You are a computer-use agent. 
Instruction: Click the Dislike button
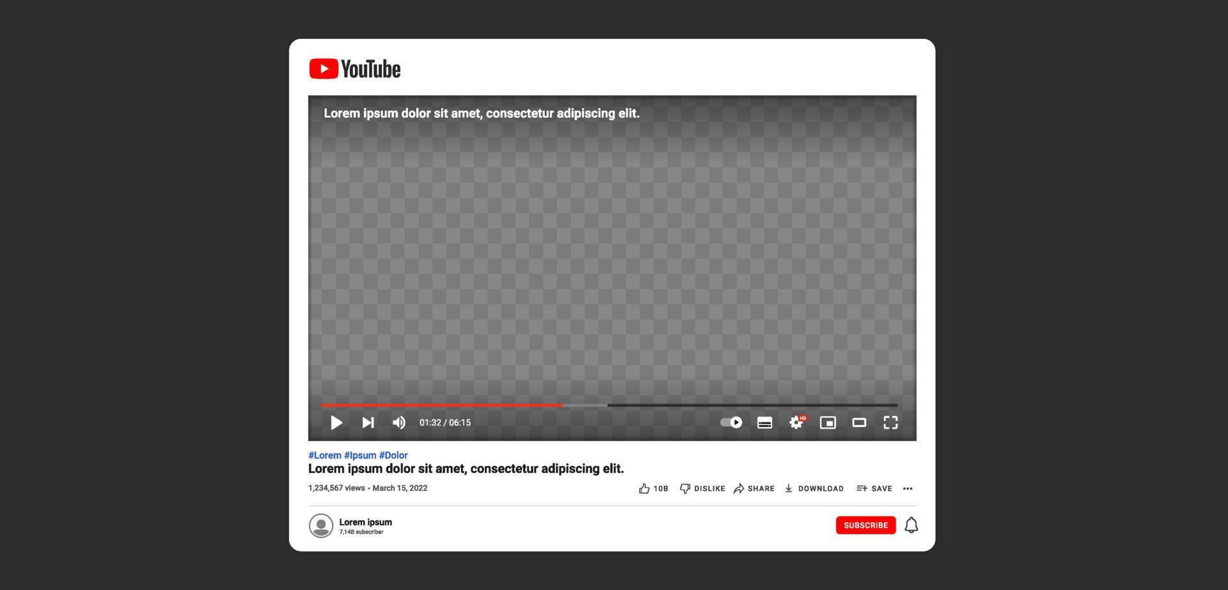click(702, 488)
